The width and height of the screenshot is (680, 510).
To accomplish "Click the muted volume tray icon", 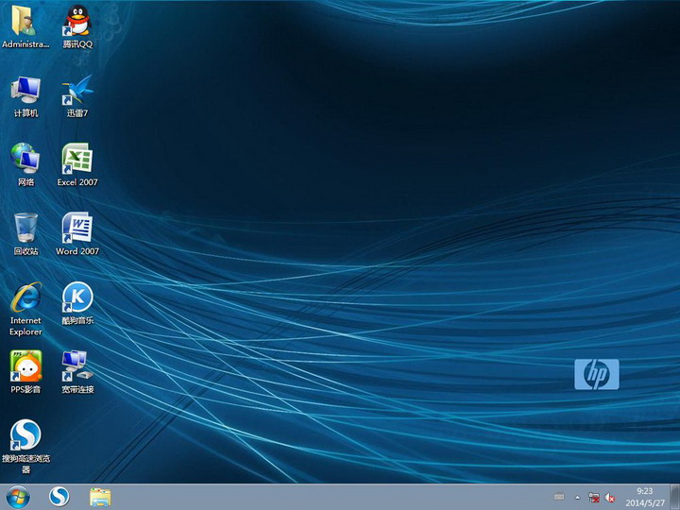I will click(611, 497).
